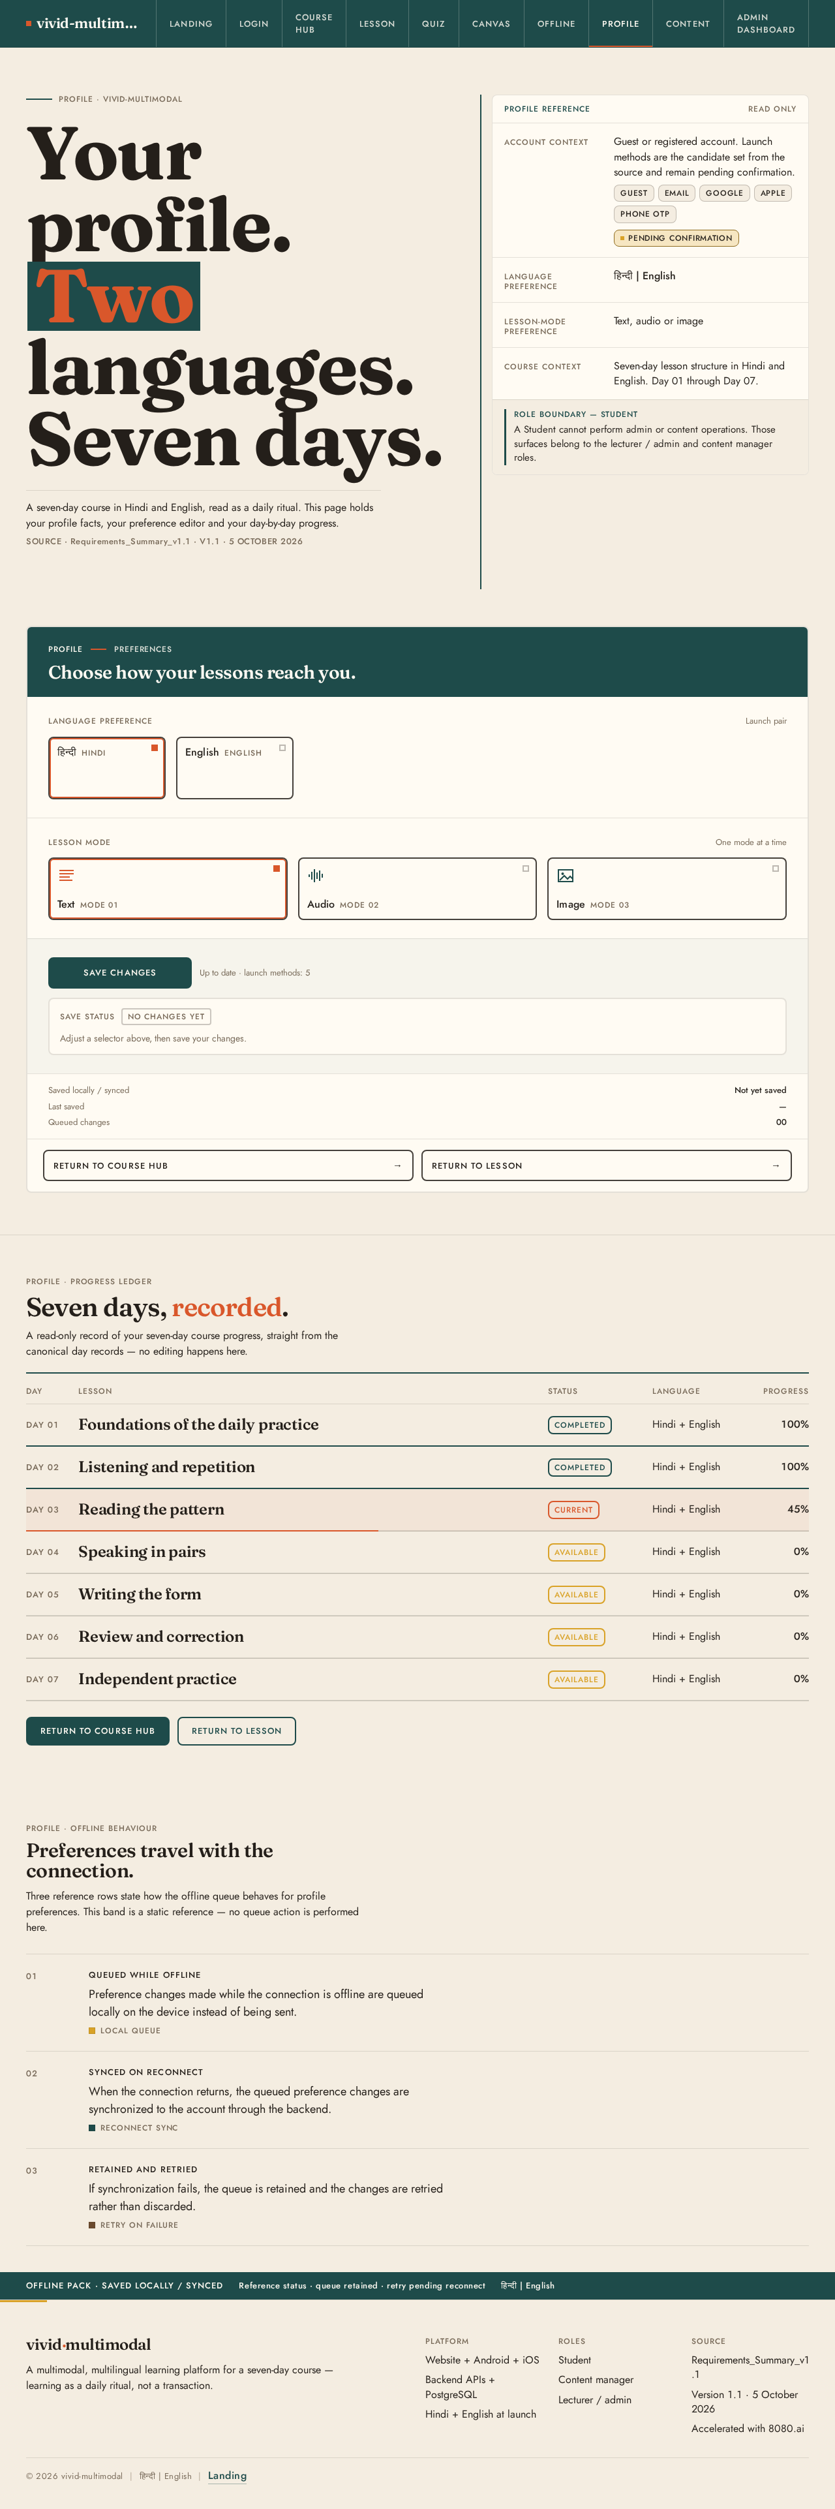835x2509 pixels.
Task: Open the Content nav tab
Action: tap(688, 23)
